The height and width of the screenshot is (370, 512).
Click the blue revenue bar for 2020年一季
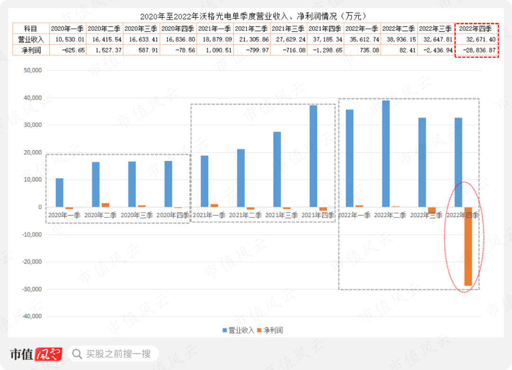point(59,192)
